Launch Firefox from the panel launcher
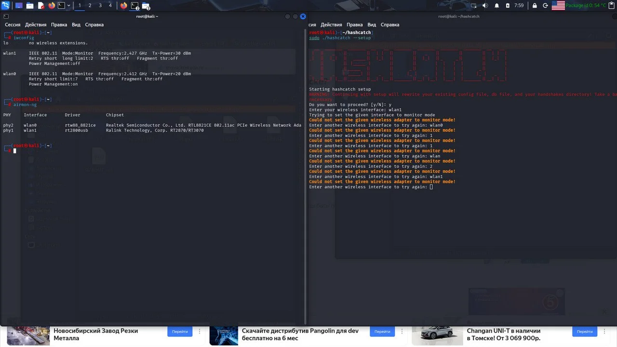Viewport: 617px width, 347px height. 52,6
